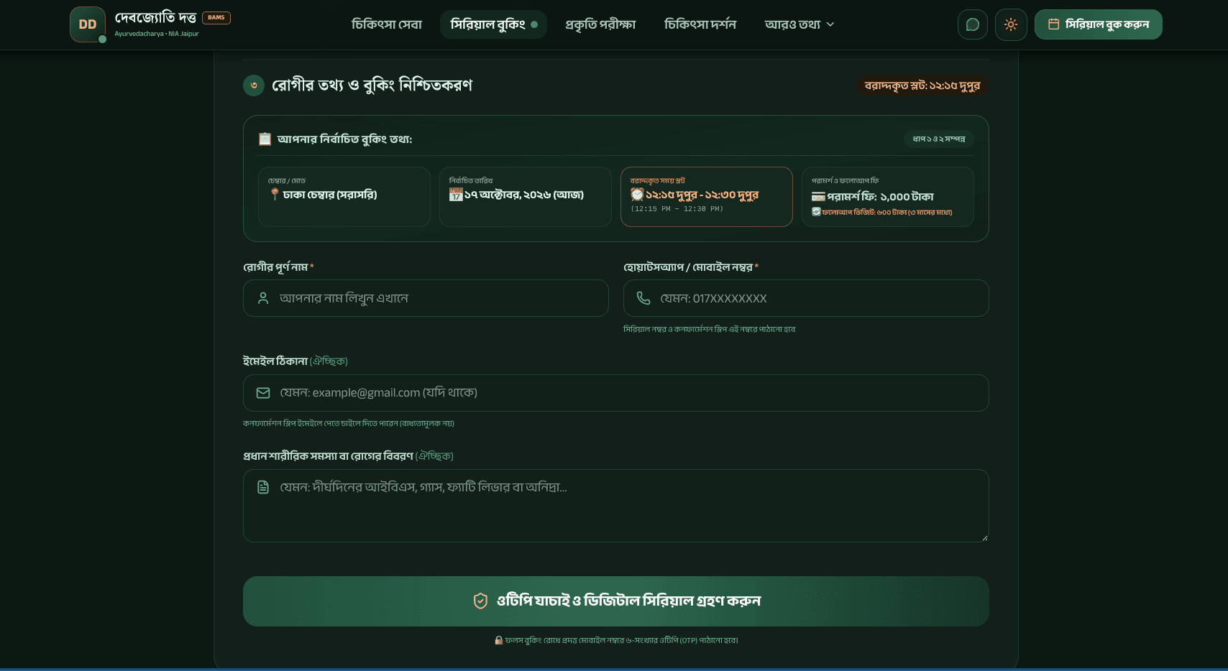
Task: Toggle light theme with sun icon
Action: click(1011, 24)
